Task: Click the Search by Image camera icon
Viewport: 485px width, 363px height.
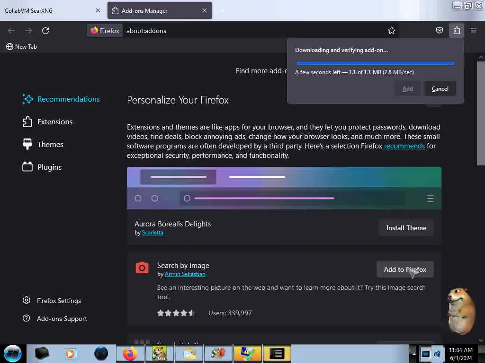Action: (x=142, y=268)
